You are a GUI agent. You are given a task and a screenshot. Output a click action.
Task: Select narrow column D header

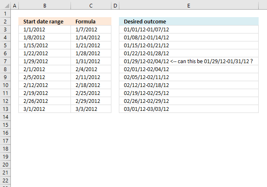[x=115, y=6]
